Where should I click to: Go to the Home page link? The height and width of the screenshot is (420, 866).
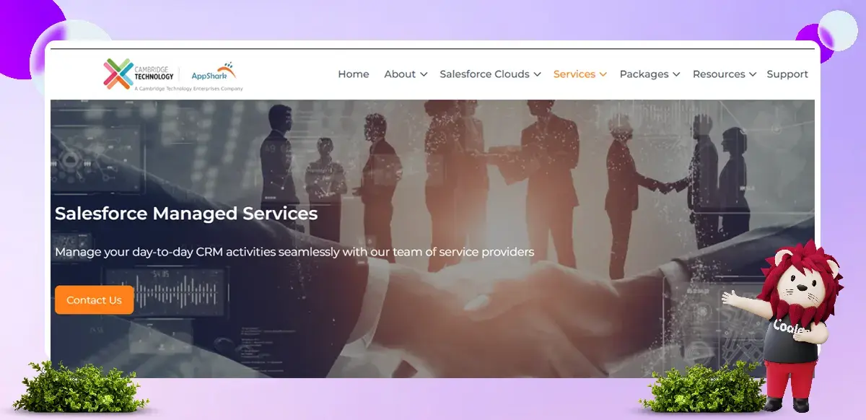(x=354, y=74)
